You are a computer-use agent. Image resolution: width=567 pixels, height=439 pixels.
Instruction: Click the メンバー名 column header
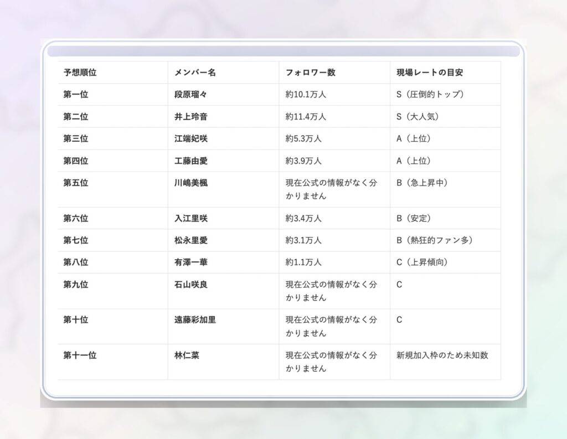[x=195, y=73]
